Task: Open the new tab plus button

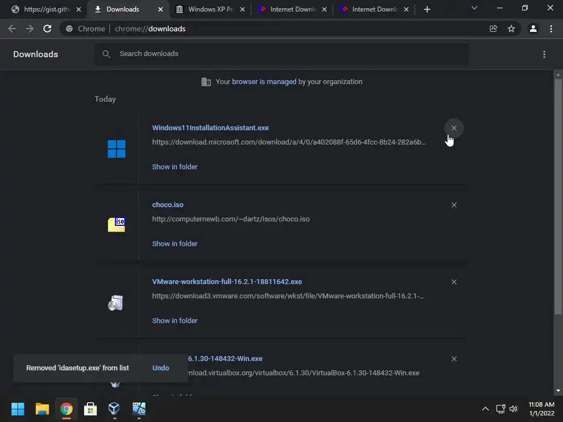Action: [x=427, y=9]
